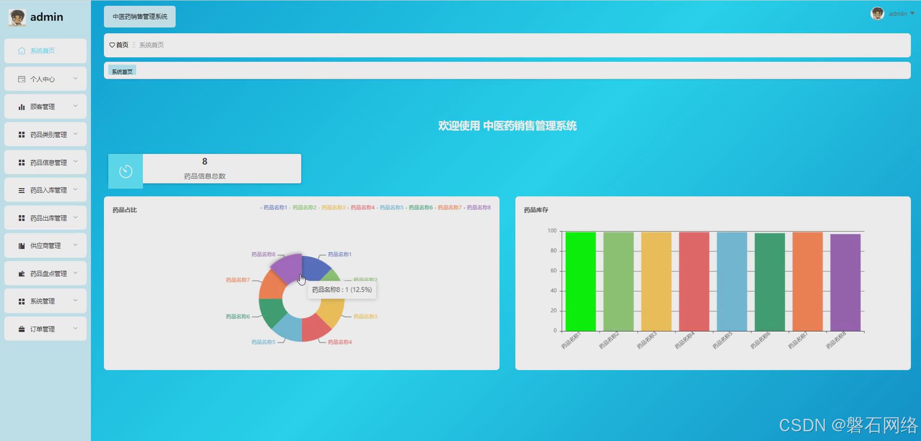Switch to the 系统首页 page tab
Image resolution: width=921 pixels, height=441 pixels.
coord(122,71)
